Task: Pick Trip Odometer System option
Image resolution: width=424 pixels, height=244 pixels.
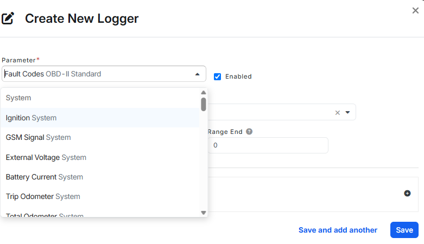Action: pyautogui.click(x=100, y=196)
